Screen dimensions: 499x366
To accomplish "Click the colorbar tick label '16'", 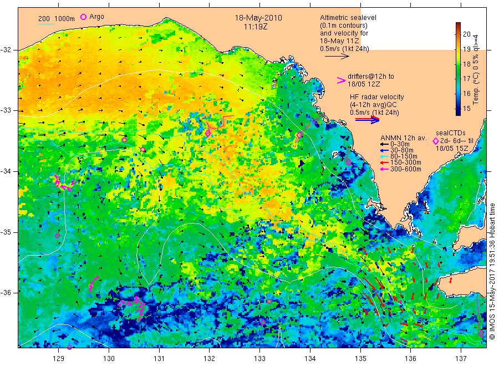I will (x=466, y=94).
